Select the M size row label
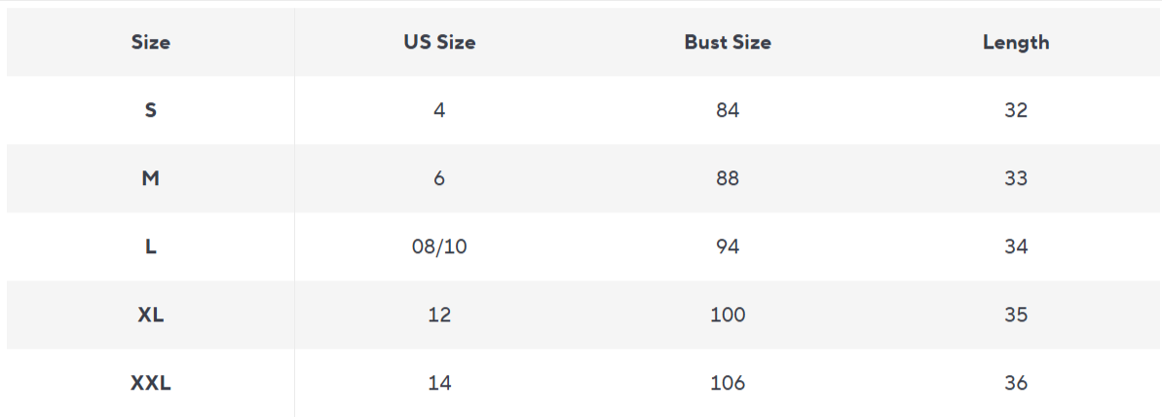This screenshot has height=417, width=1162. pos(151,178)
